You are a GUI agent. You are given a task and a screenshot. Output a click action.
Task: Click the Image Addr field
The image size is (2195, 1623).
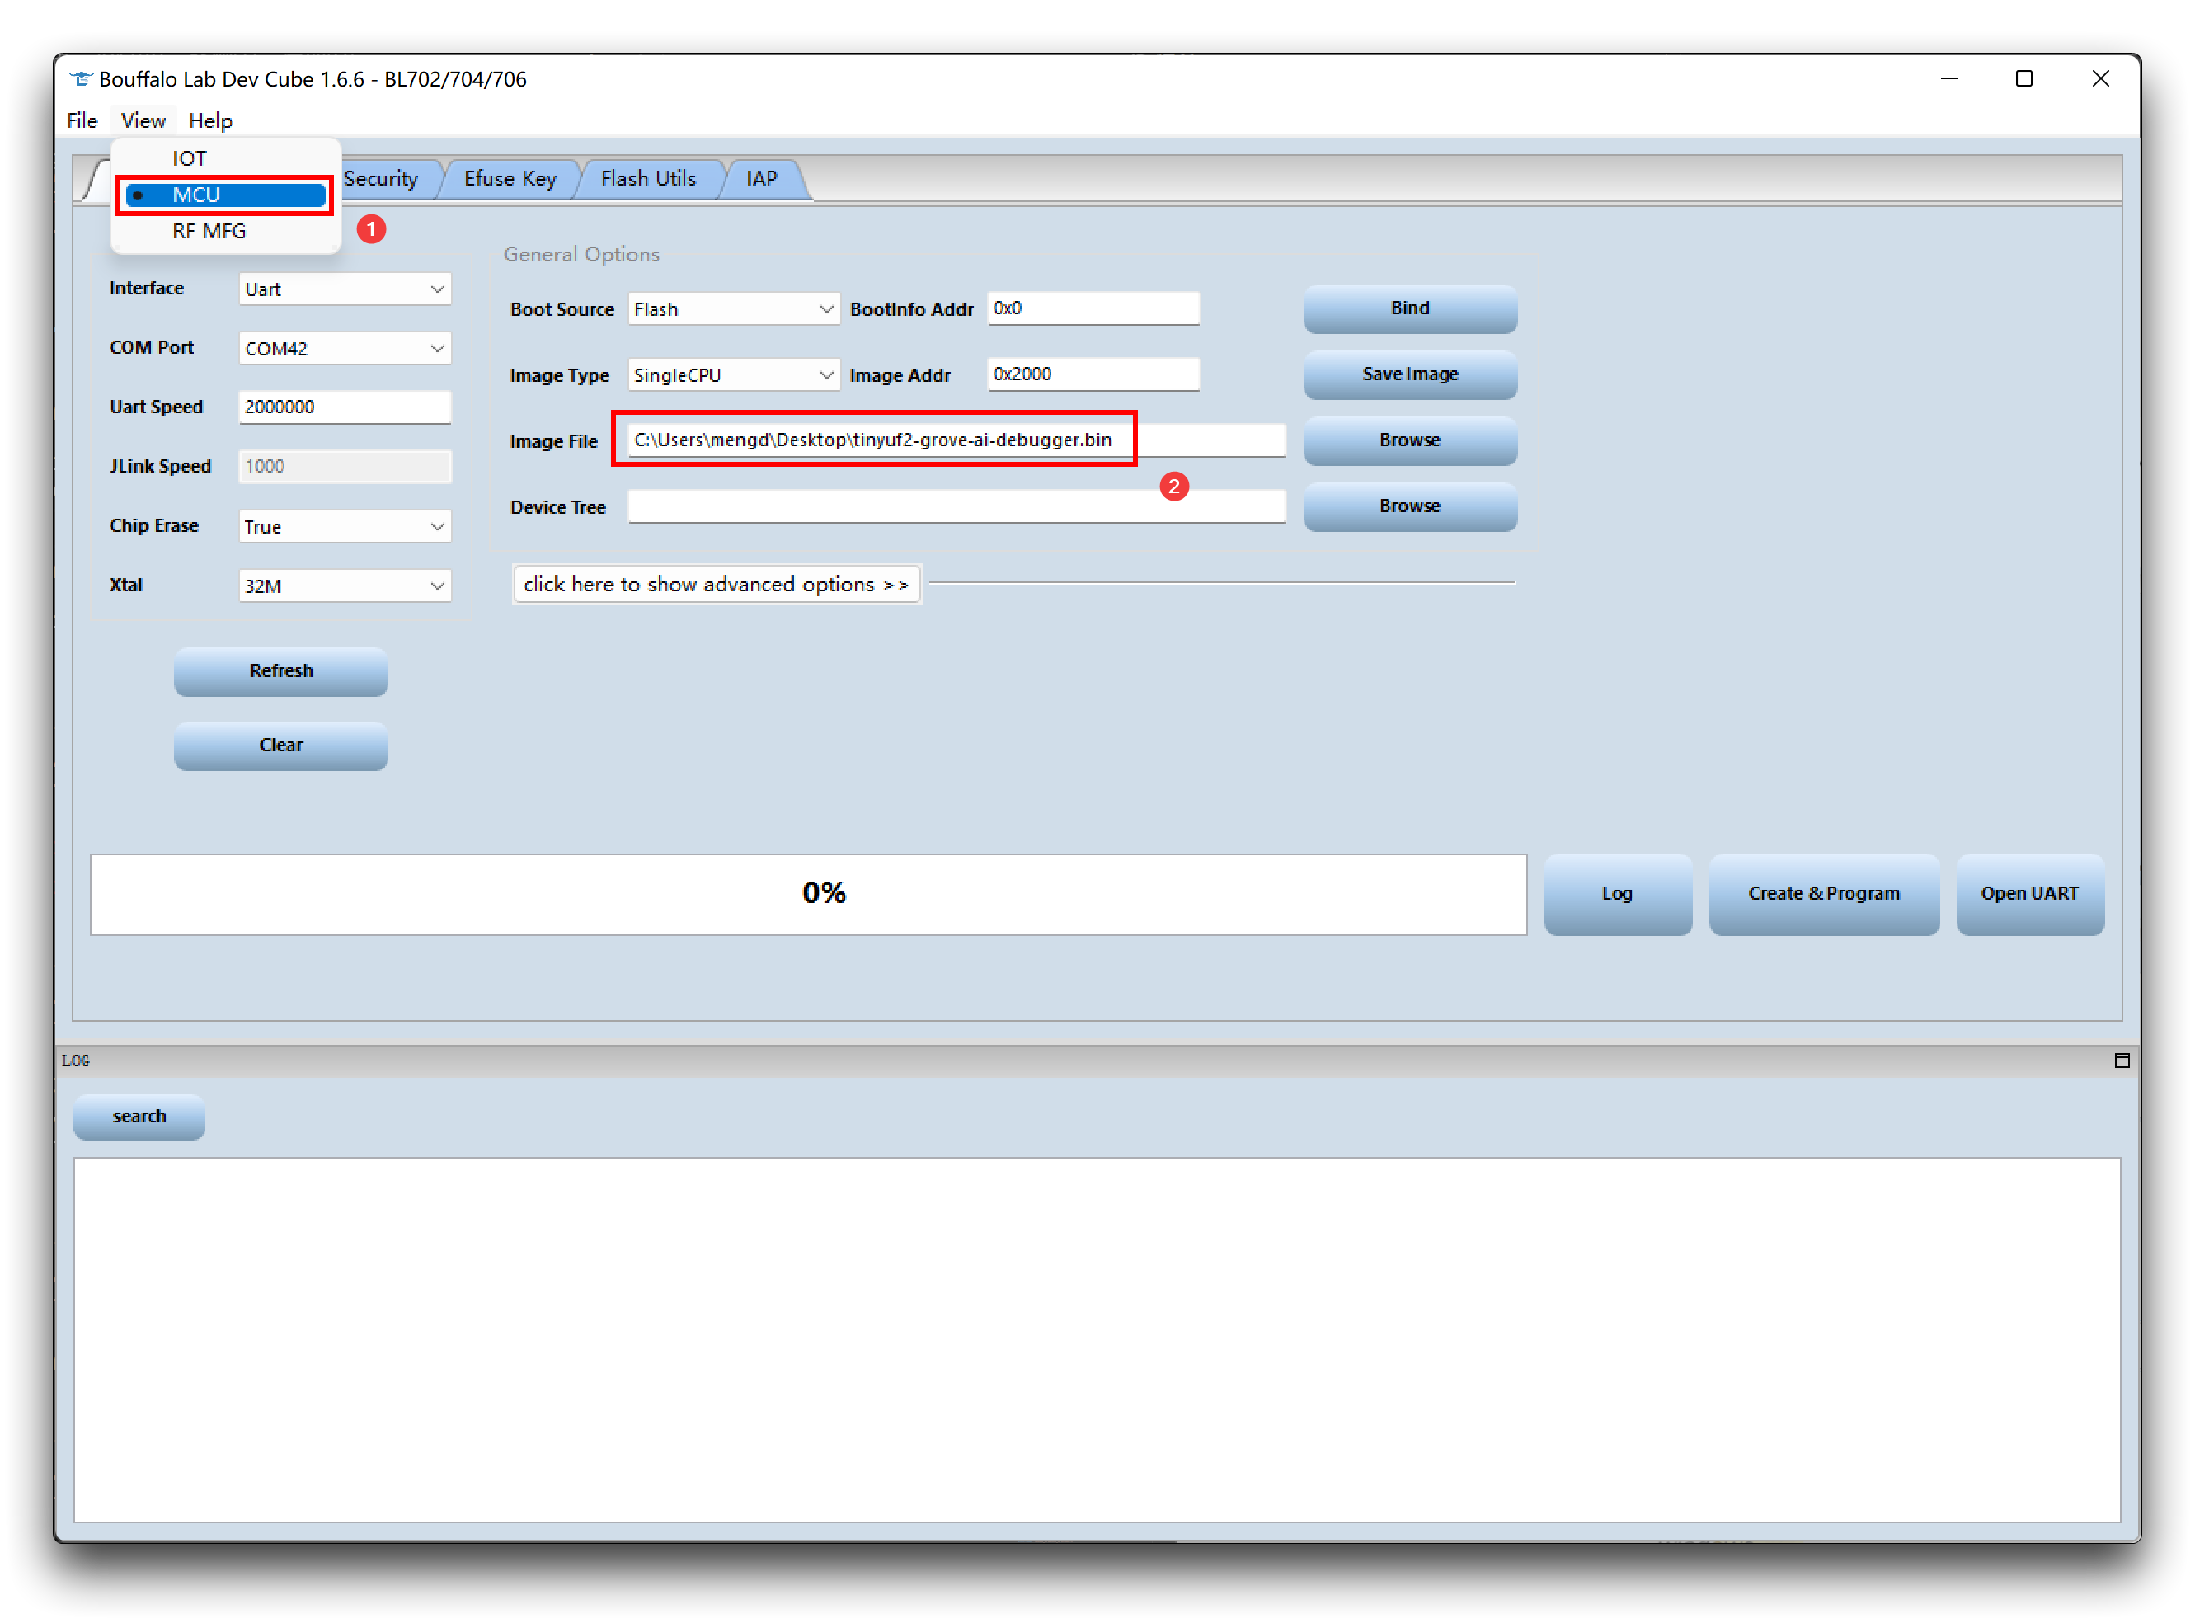(x=1093, y=374)
